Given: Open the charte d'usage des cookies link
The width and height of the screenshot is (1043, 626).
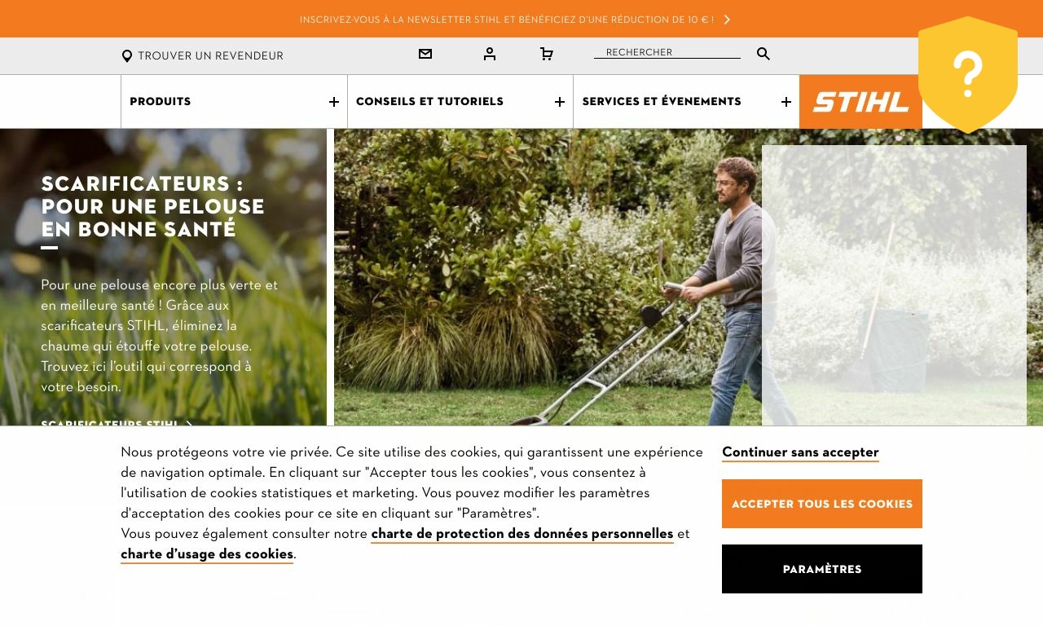Looking at the screenshot, I should click(x=207, y=554).
